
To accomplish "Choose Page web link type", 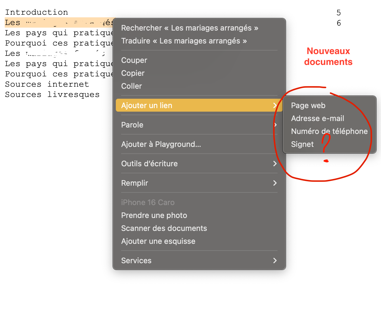I will (308, 105).
